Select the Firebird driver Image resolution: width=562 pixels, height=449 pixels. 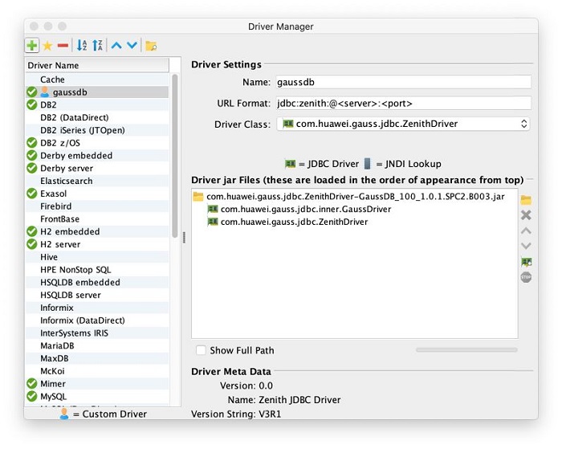click(x=97, y=206)
